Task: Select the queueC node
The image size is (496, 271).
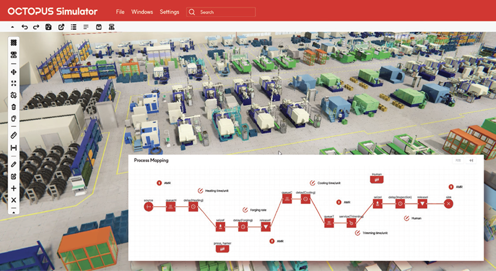Action: pos(287,199)
